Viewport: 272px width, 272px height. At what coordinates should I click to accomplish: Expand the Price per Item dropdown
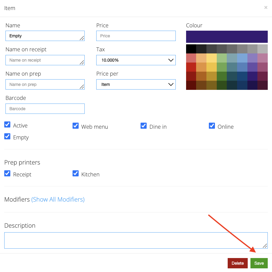136,84
